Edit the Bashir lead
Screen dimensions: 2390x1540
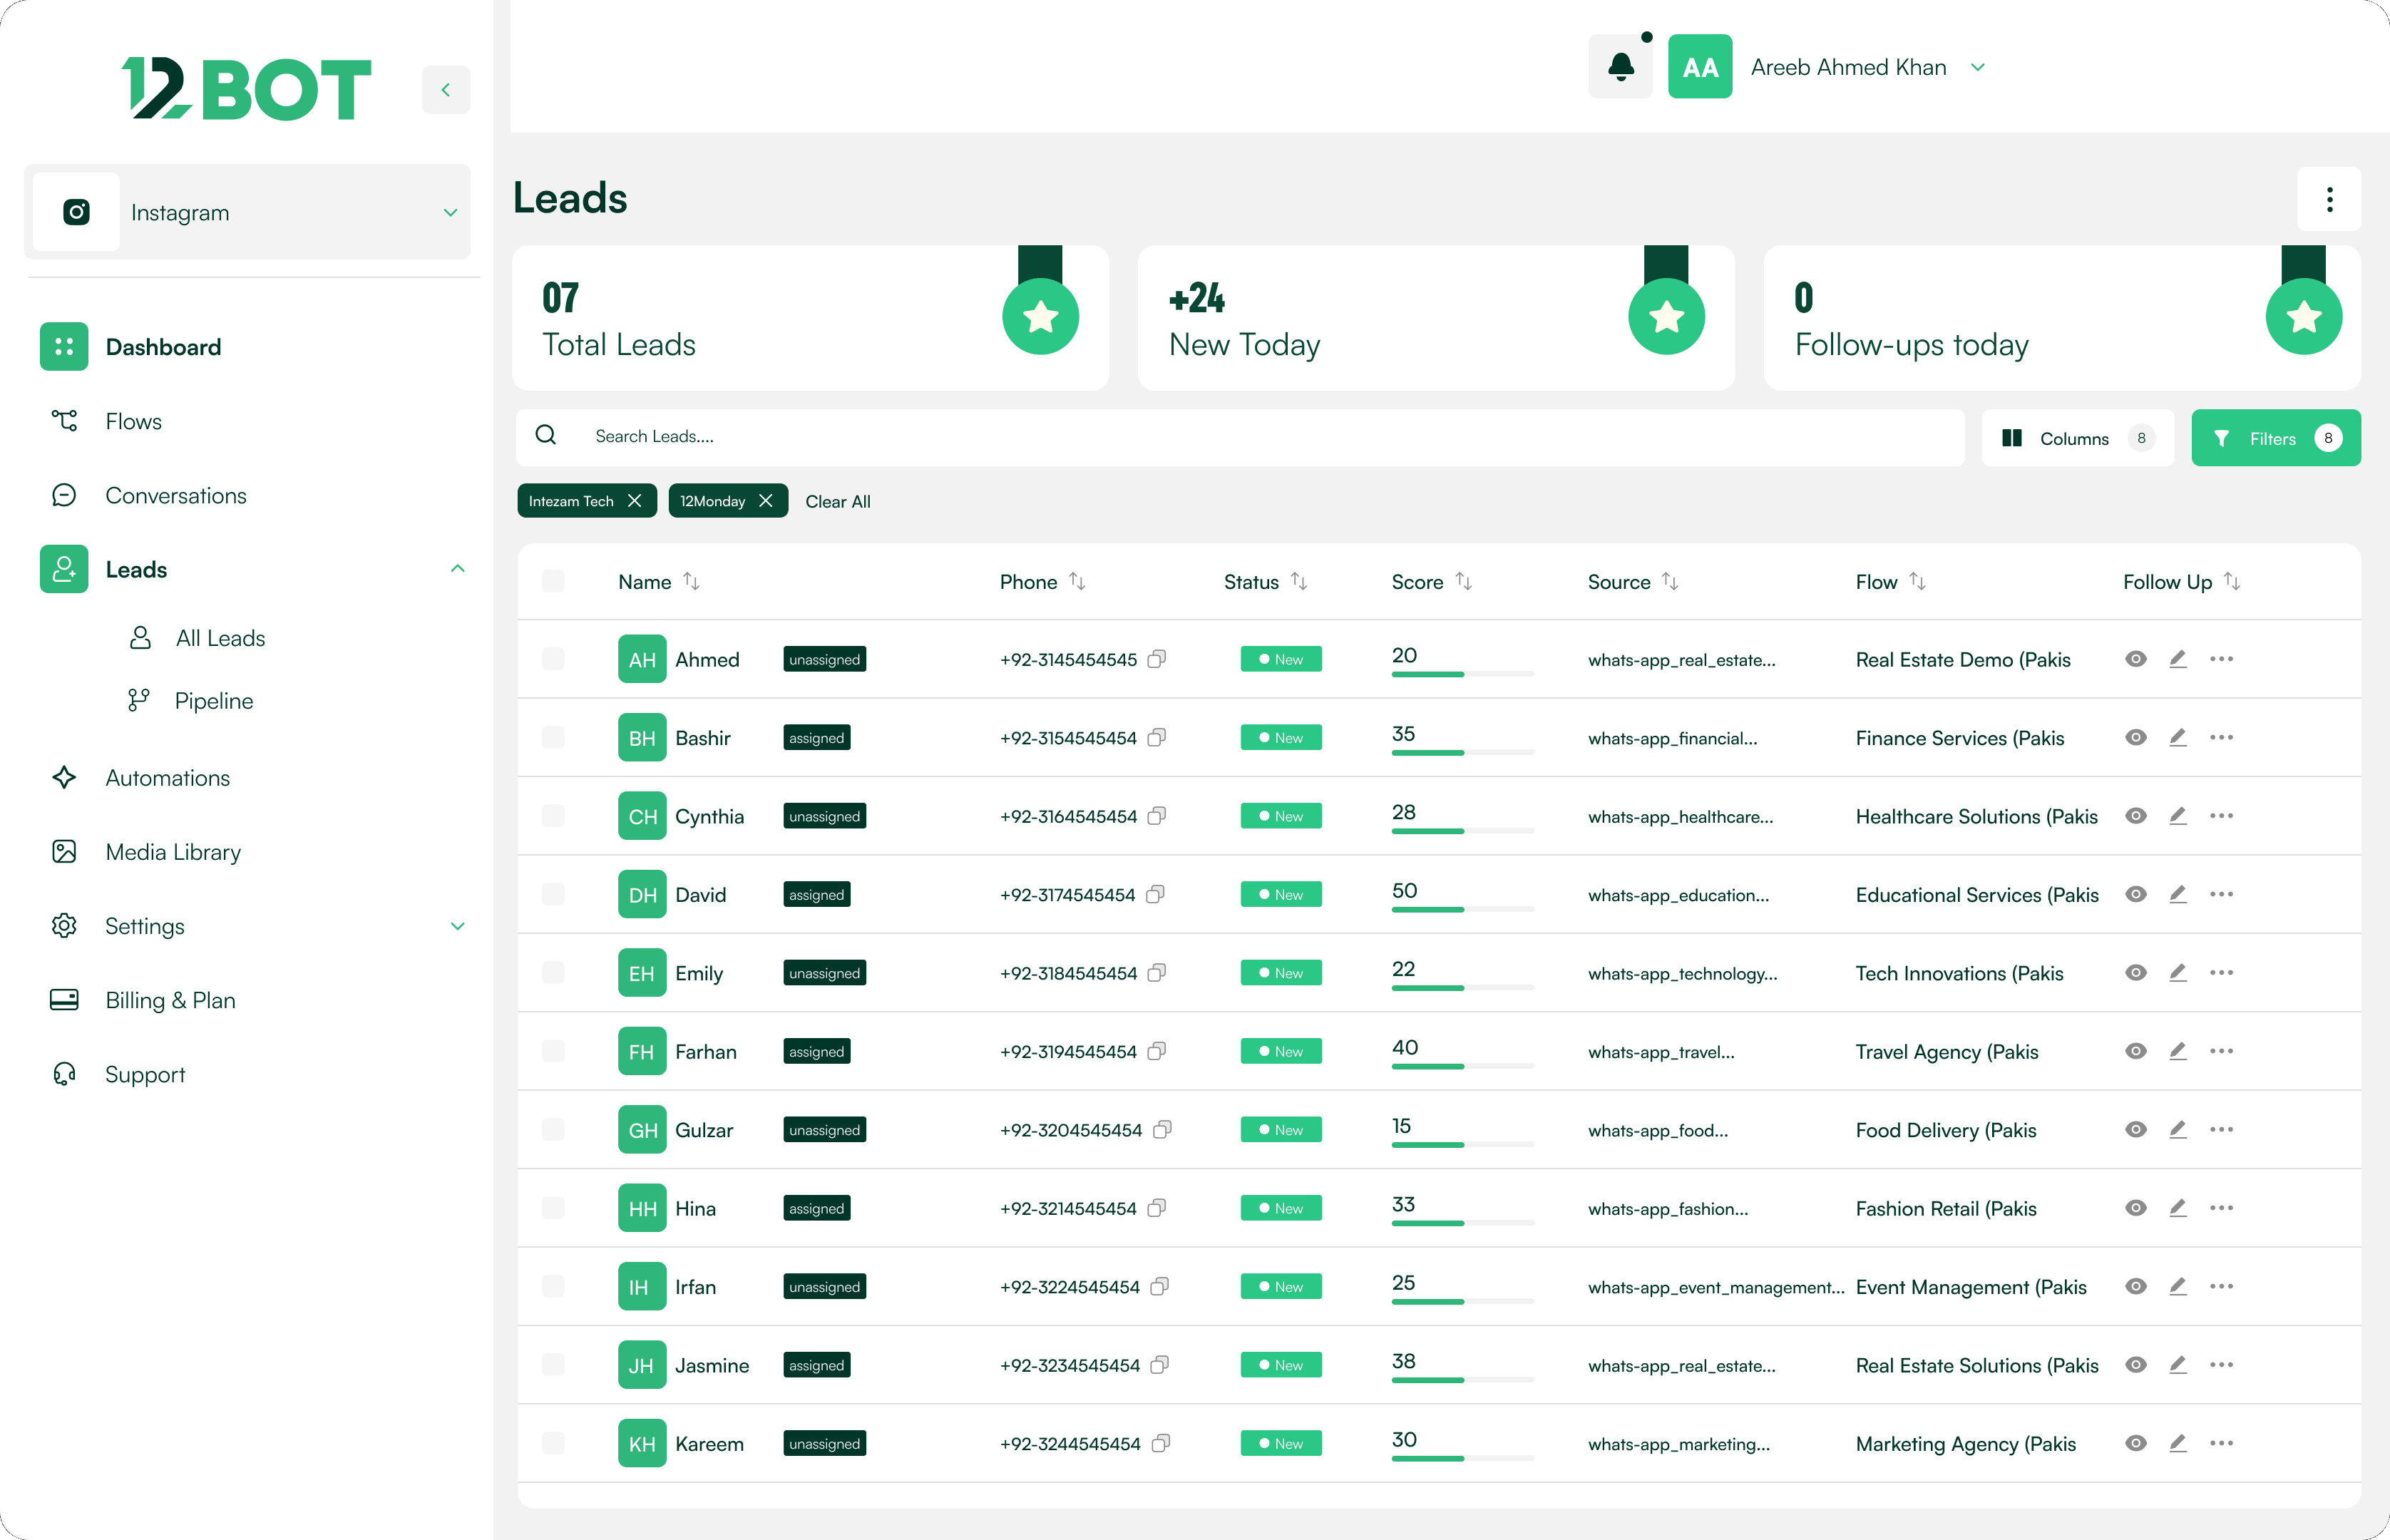coord(2178,738)
